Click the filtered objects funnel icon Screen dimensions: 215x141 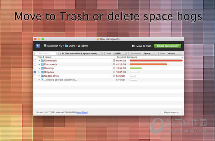tap(42, 80)
